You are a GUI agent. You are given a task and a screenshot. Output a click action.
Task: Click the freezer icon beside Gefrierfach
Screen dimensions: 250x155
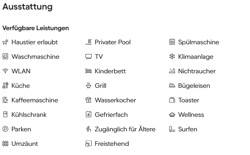tap(89, 115)
